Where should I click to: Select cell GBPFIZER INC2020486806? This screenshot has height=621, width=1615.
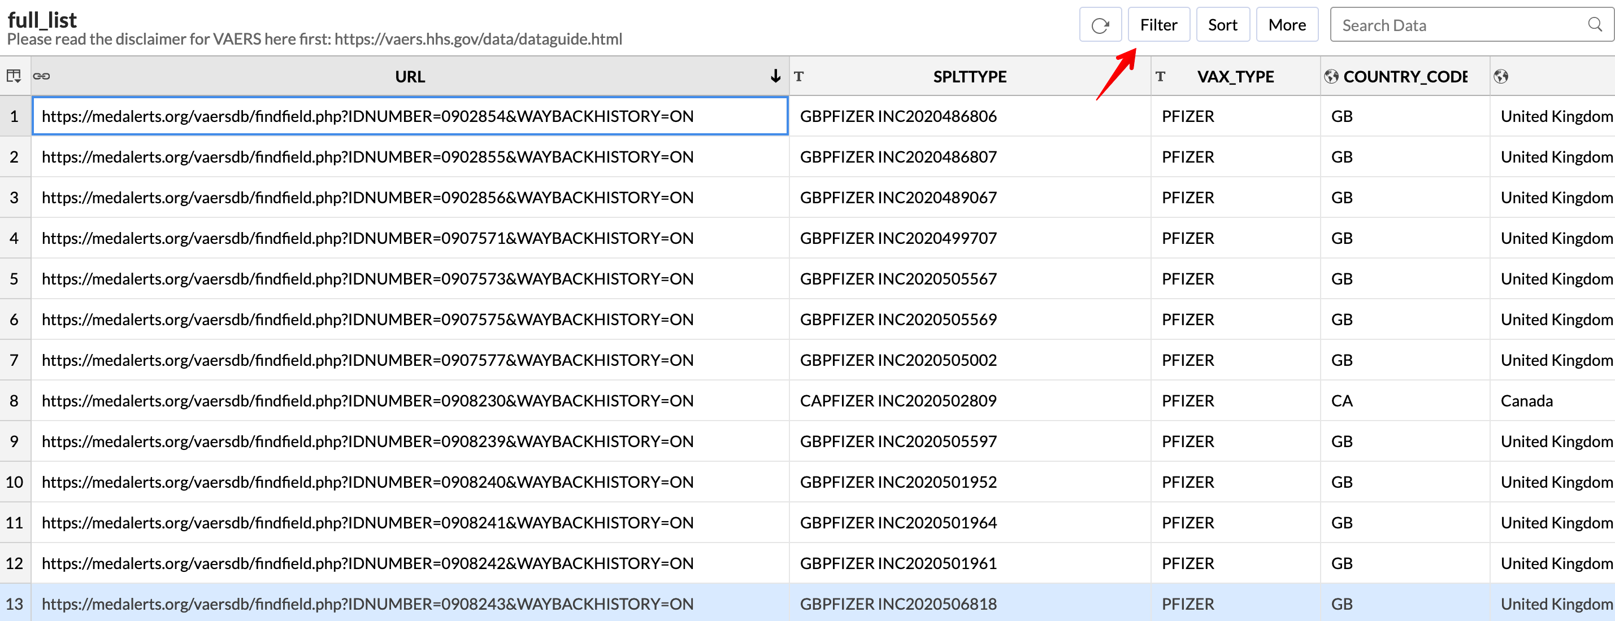coord(970,116)
